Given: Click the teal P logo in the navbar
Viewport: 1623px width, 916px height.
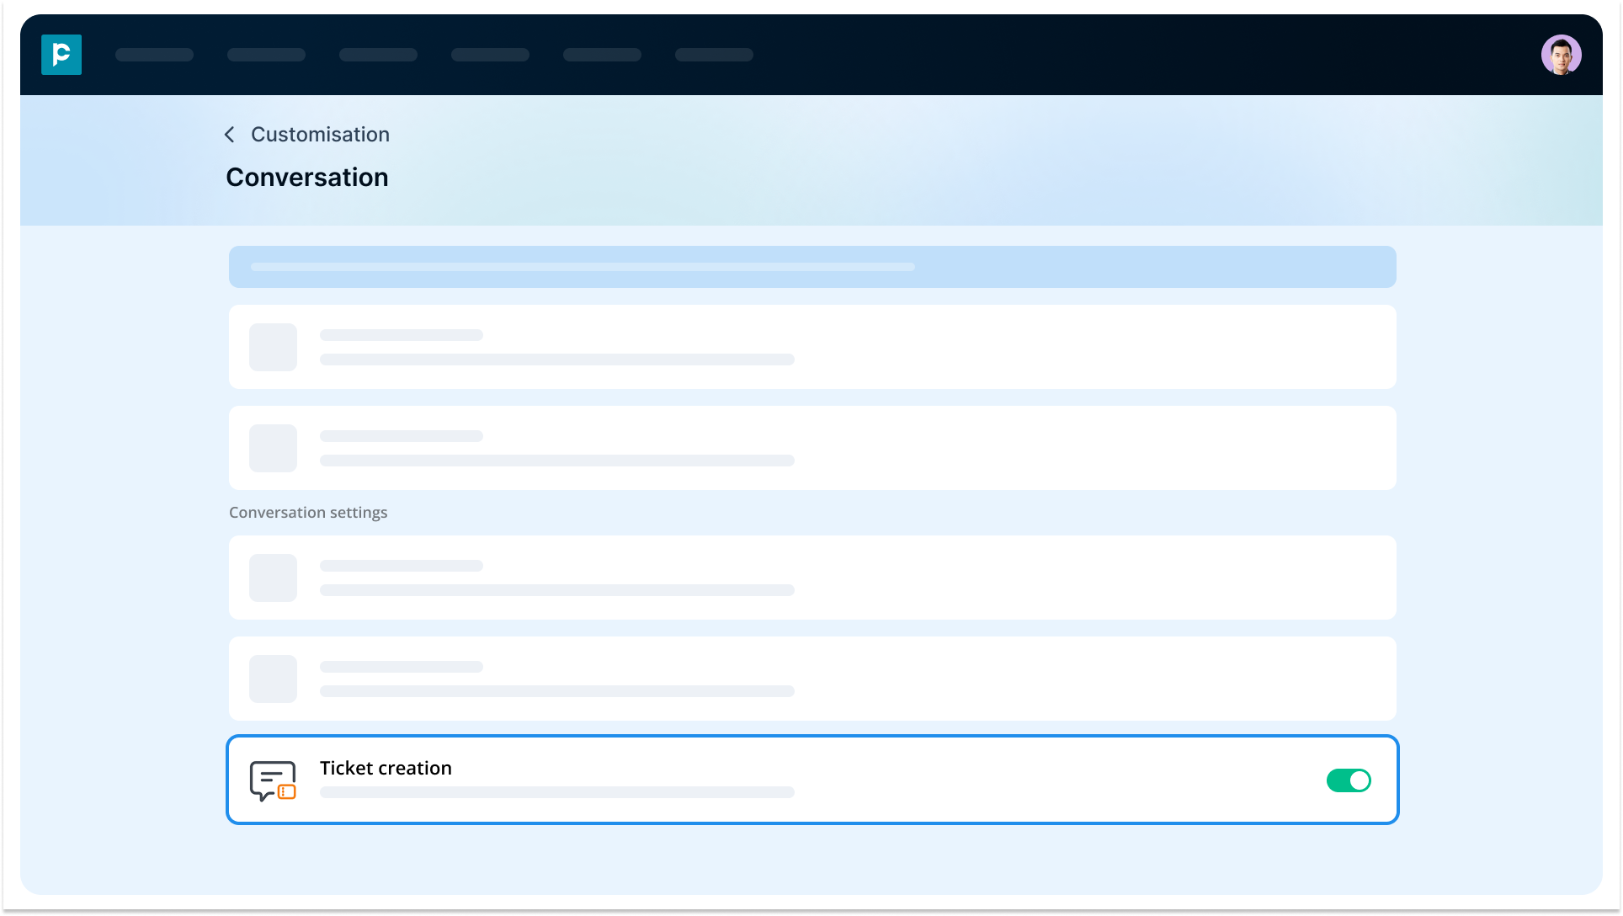Looking at the screenshot, I should [61, 54].
